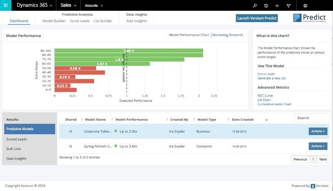The width and height of the screenshot is (333, 191).
Task: Open the Add Insights tab
Action: [x=137, y=21]
